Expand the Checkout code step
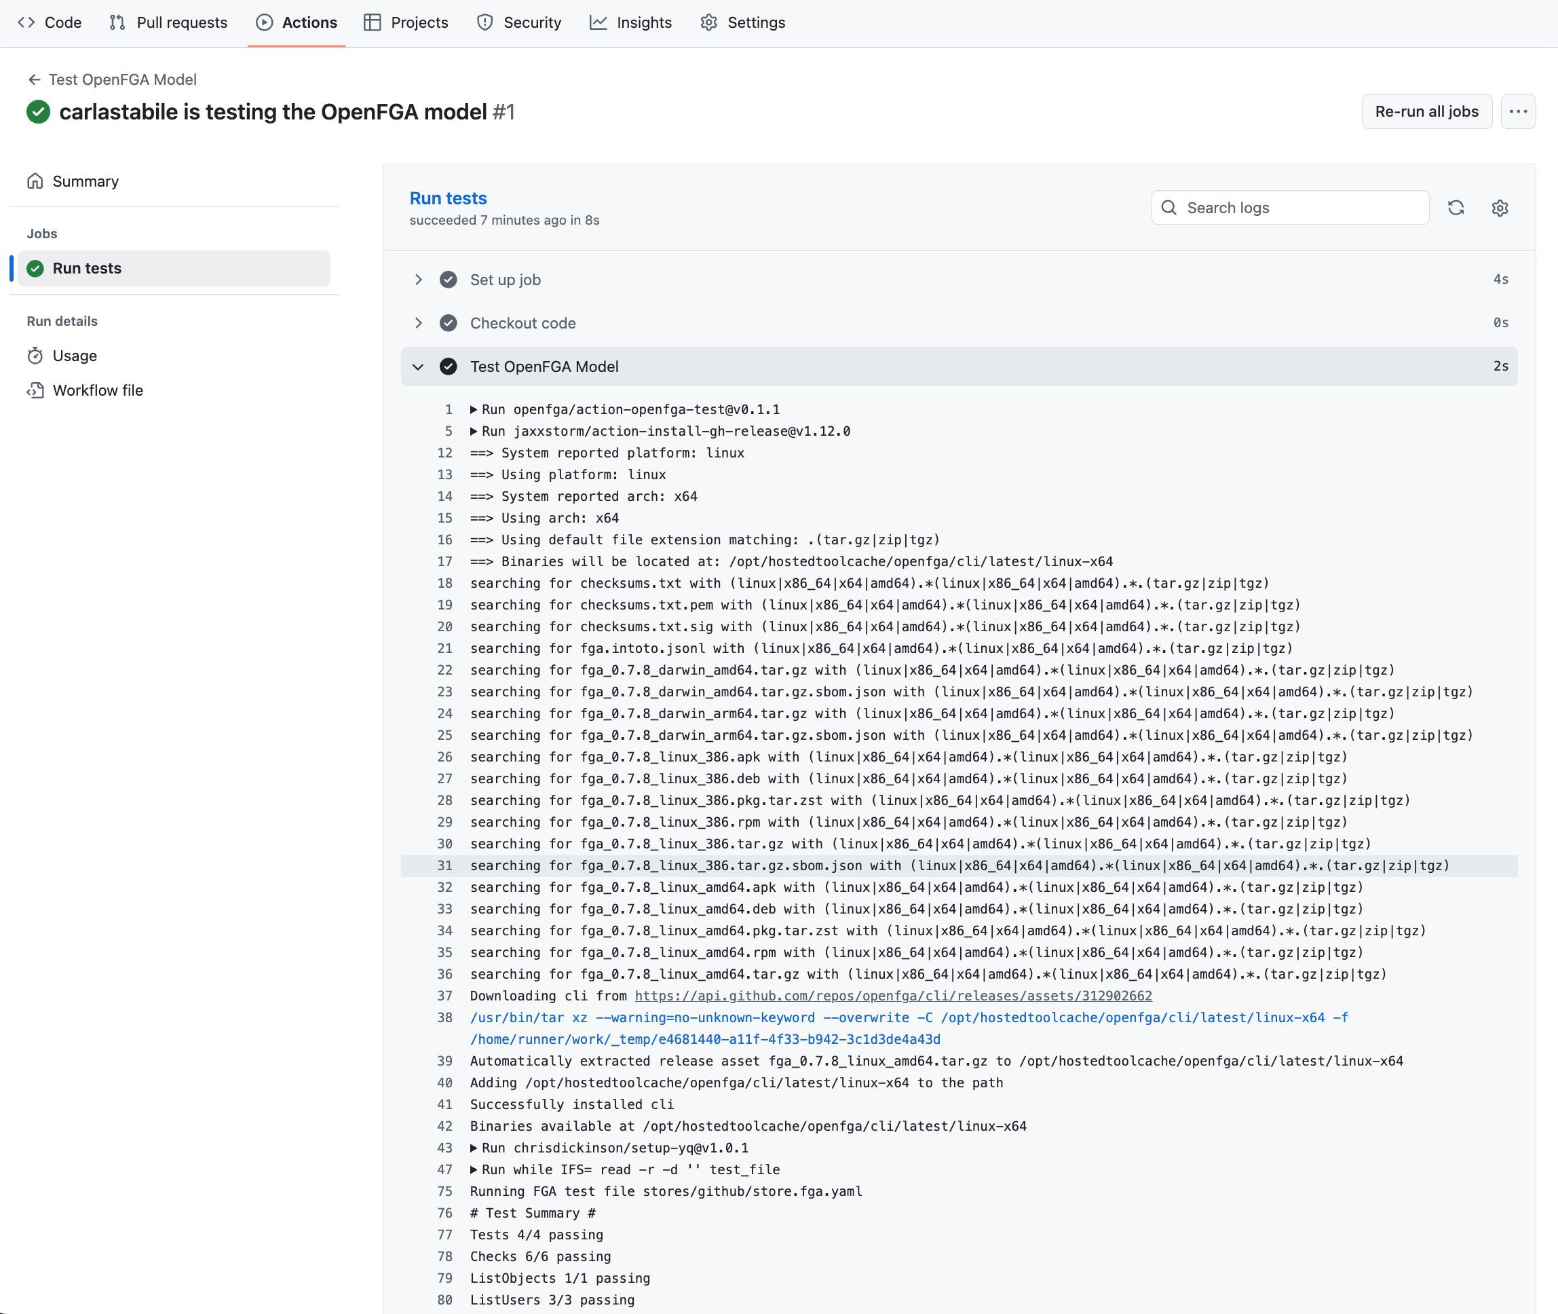This screenshot has height=1314, width=1558. coord(419,322)
